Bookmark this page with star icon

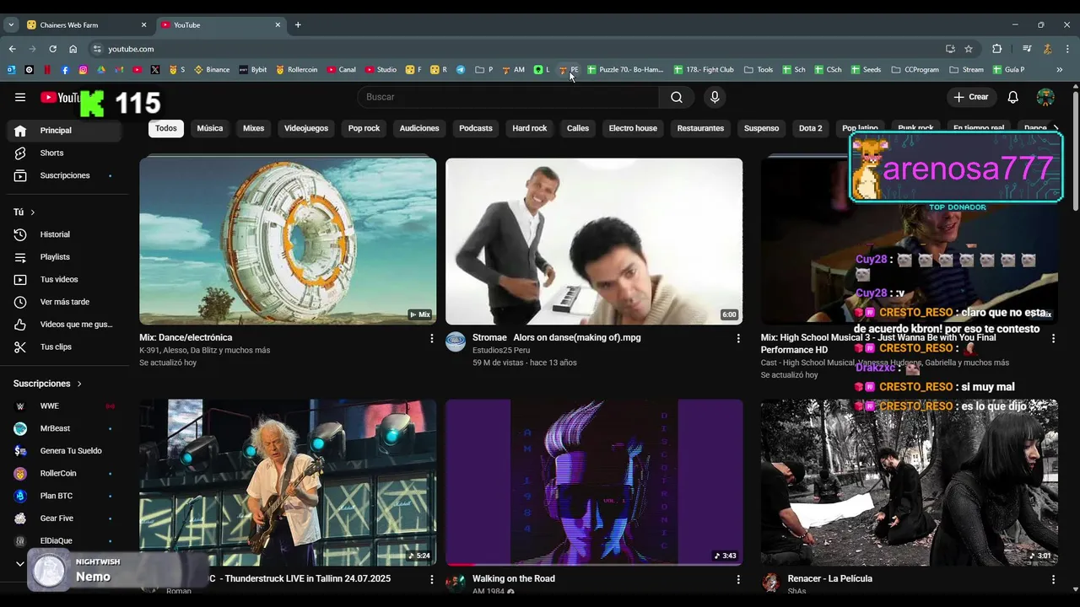pos(969,49)
